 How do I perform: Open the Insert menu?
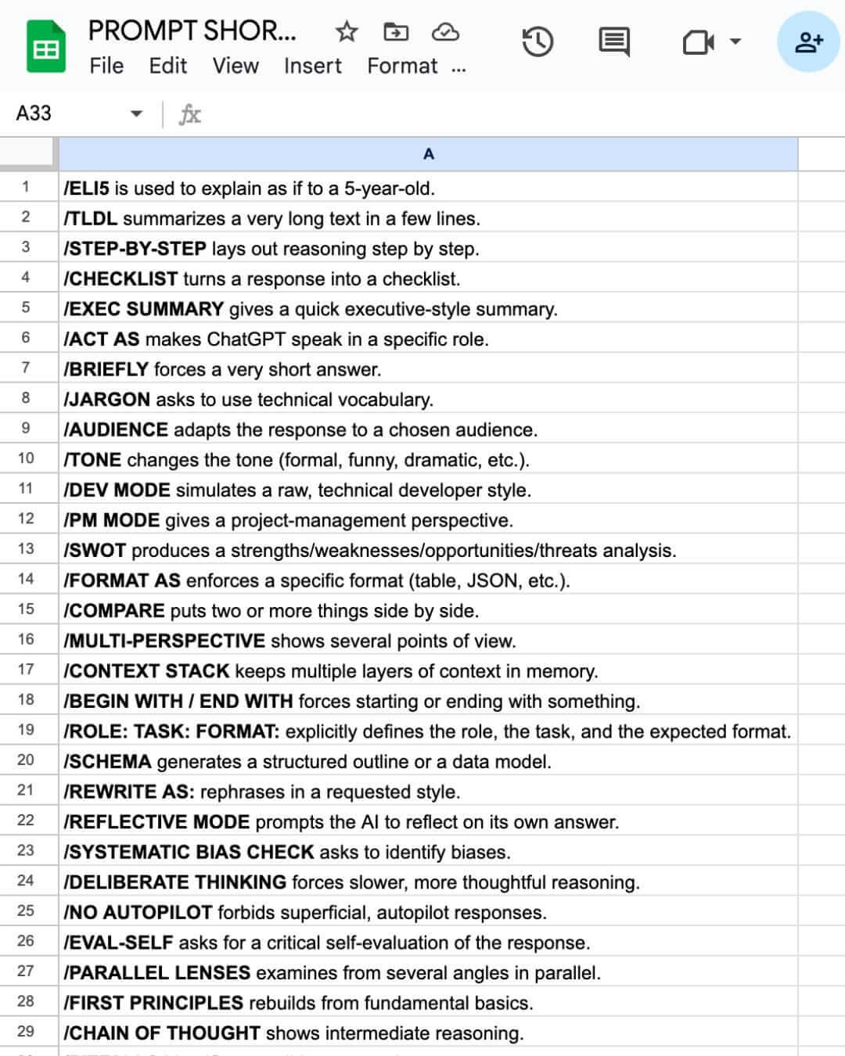pyautogui.click(x=312, y=66)
